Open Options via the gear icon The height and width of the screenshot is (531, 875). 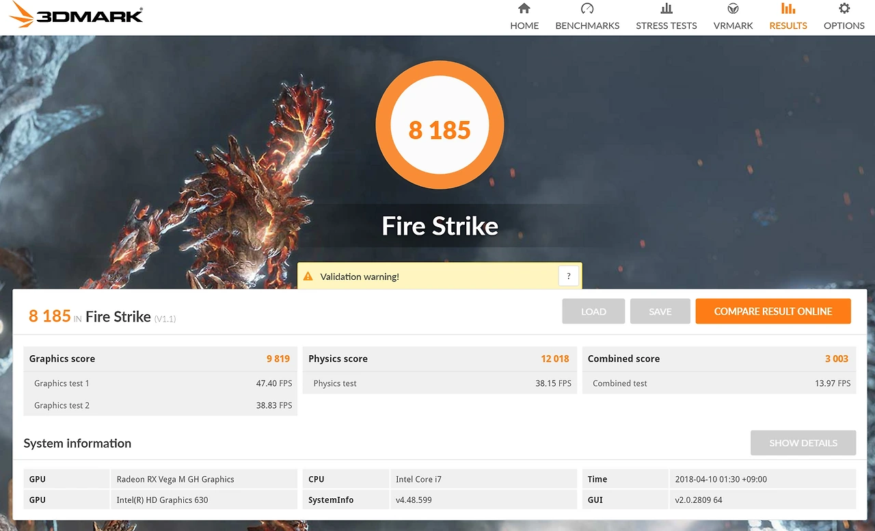click(x=844, y=9)
